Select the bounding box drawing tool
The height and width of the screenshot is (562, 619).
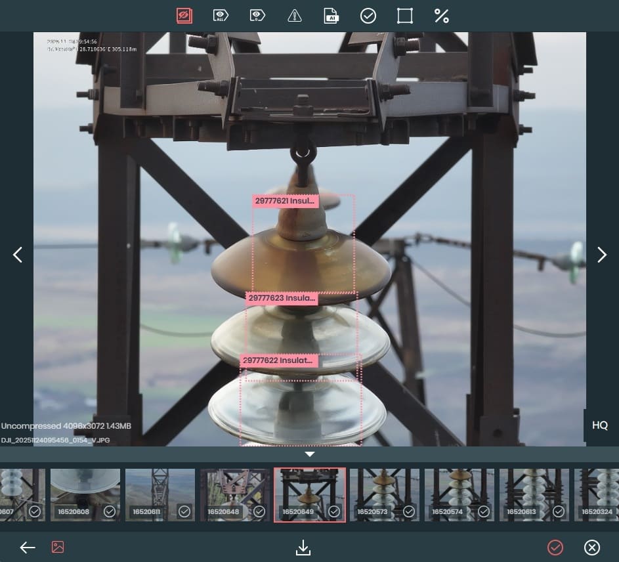tap(405, 16)
